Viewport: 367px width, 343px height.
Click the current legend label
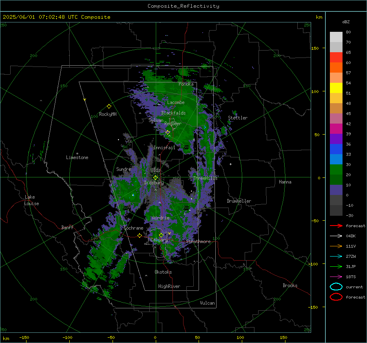click(x=354, y=287)
